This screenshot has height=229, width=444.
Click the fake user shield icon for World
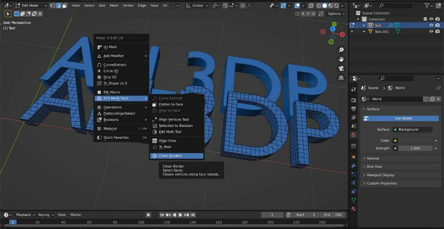click(426, 99)
